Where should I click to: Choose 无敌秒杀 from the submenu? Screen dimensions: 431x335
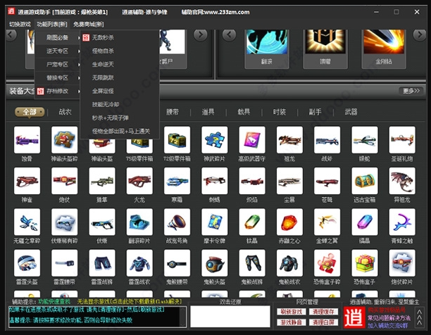(103, 37)
